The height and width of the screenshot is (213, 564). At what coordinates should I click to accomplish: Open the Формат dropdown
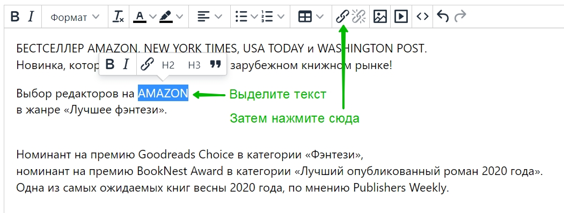click(x=75, y=17)
